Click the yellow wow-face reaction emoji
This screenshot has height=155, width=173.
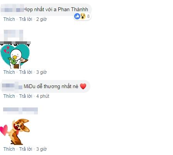(x=83, y=16)
